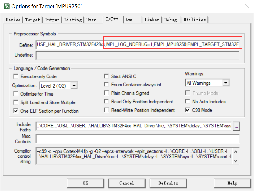
Task: Click down arrow of compiler string scrollbar
Action: pyautogui.click(x=236, y=161)
